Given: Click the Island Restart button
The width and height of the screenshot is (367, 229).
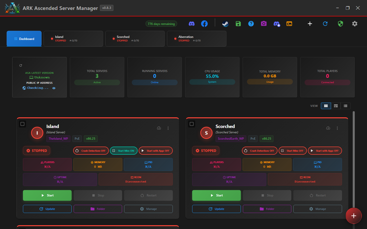Looking at the screenshot, I should (148, 195).
